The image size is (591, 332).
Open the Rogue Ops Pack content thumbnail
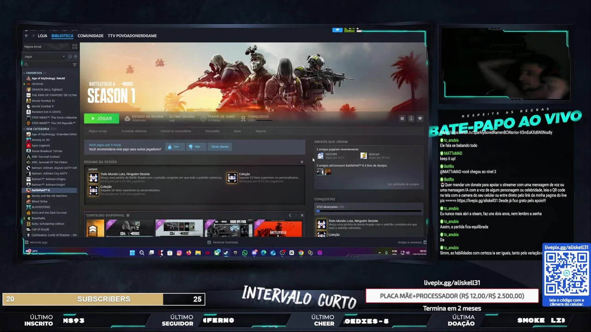229,228
